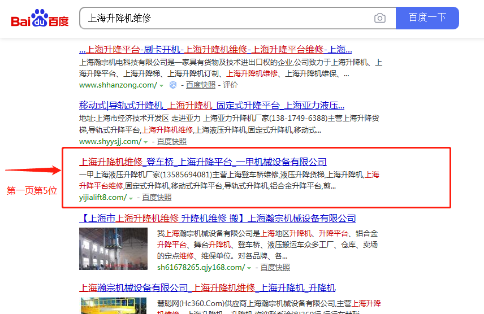
Task: Click the Baidu logo
Action: pyautogui.click(x=40, y=19)
